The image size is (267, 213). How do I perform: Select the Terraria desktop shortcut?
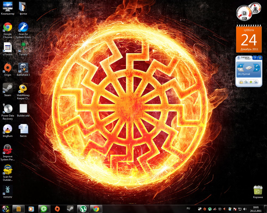[23, 49]
